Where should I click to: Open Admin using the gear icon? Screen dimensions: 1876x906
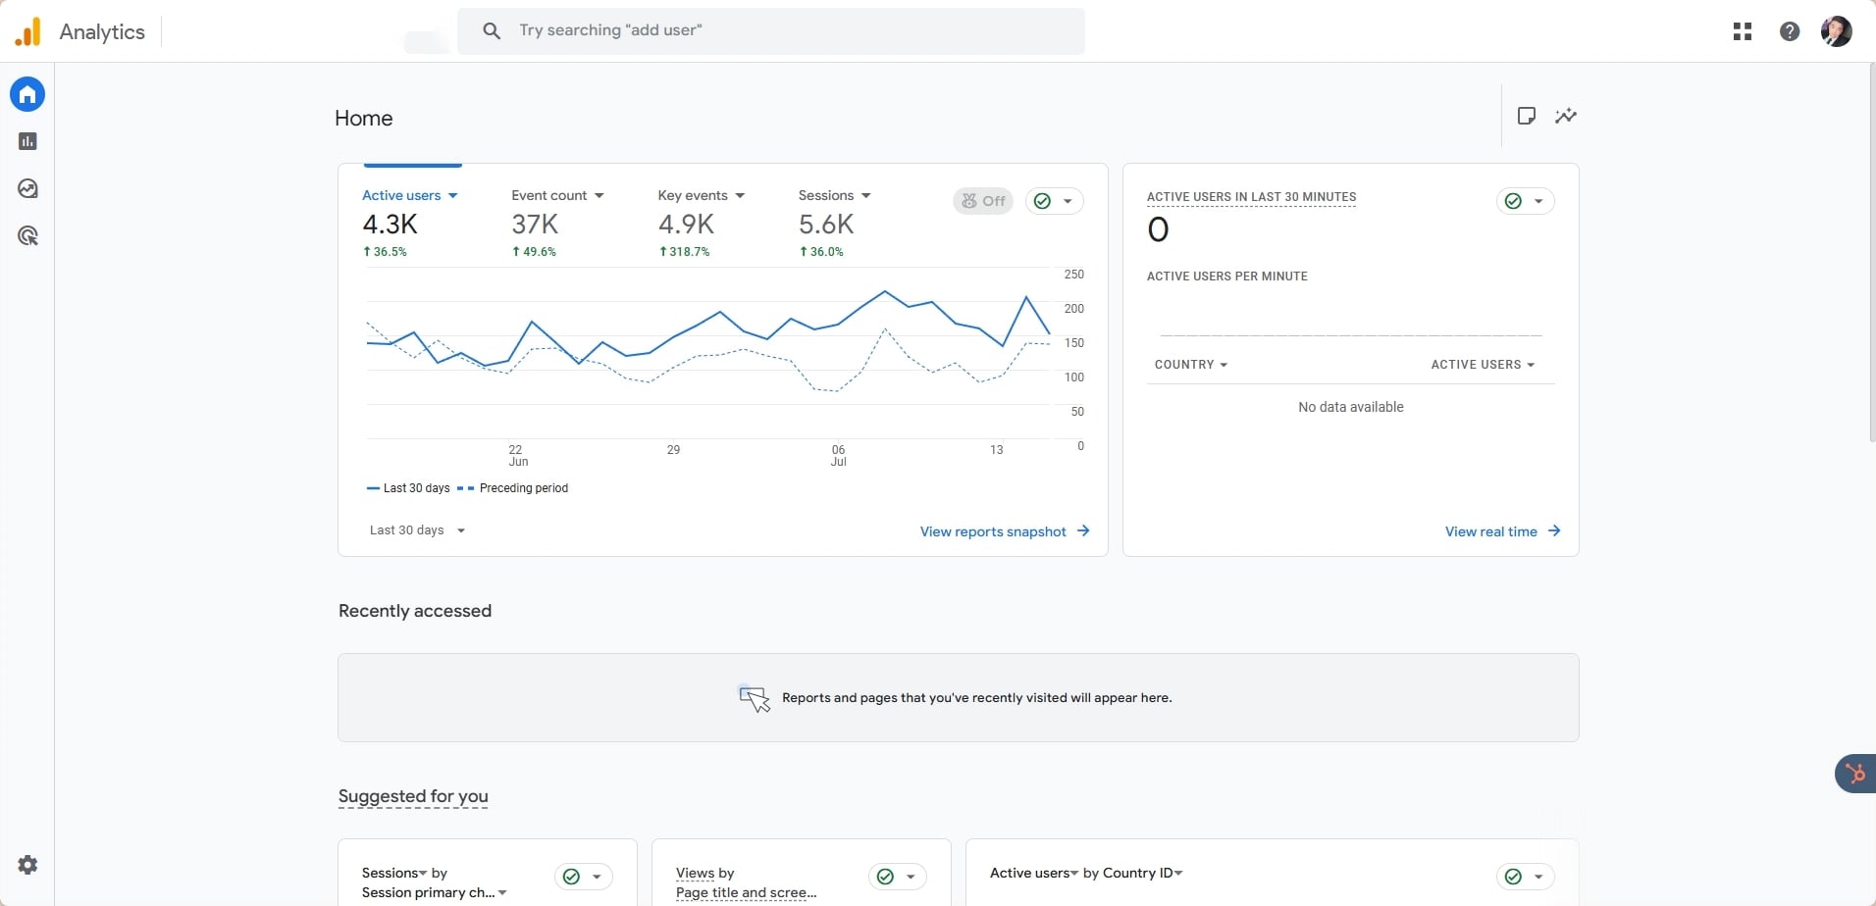[26, 864]
